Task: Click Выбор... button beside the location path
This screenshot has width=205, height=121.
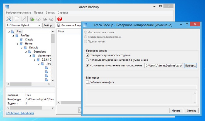Action: pyautogui.click(x=190, y=66)
